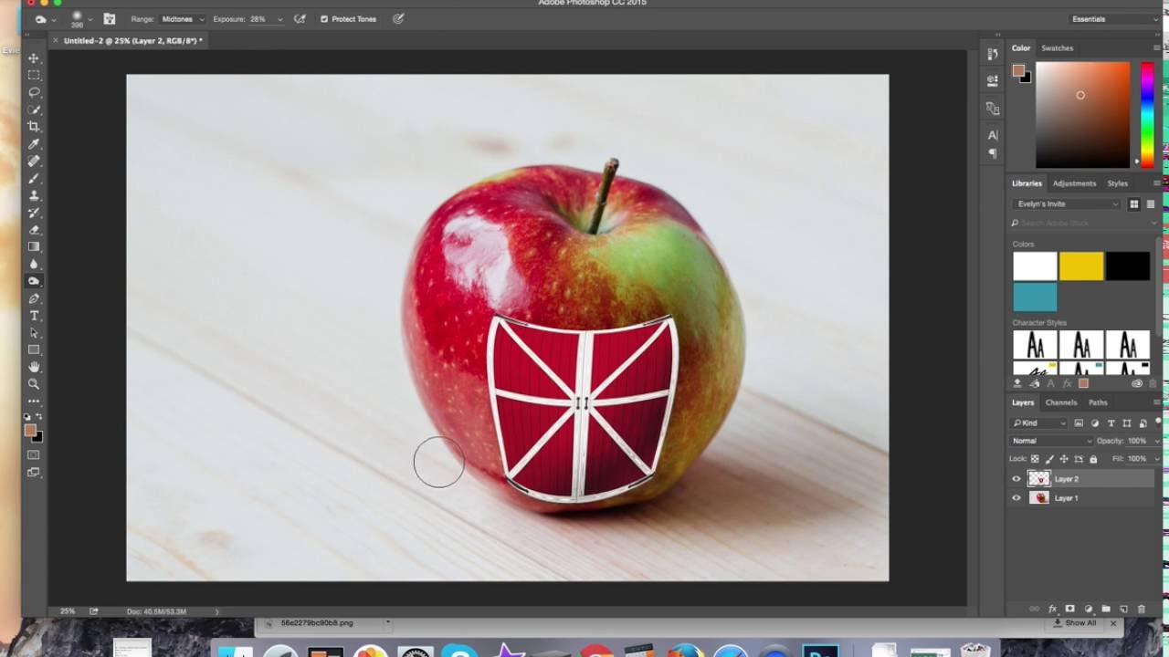Select the Pen tool
The height and width of the screenshot is (657, 1169).
pos(34,298)
